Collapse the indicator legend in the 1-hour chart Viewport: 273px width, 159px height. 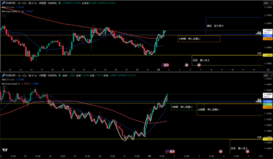click(x=4, y=88)
